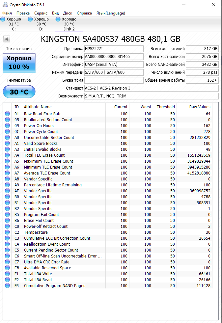Click raw value 508391 in B1 row
Viewport: 222px width, 323px height.
(203, 203)
